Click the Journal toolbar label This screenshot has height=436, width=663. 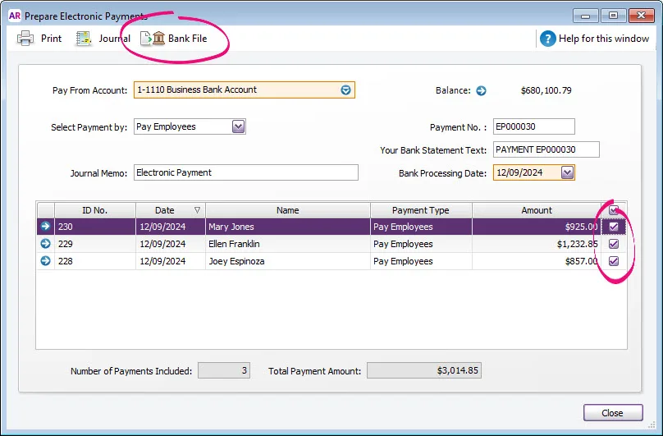[x=115, y=39]
